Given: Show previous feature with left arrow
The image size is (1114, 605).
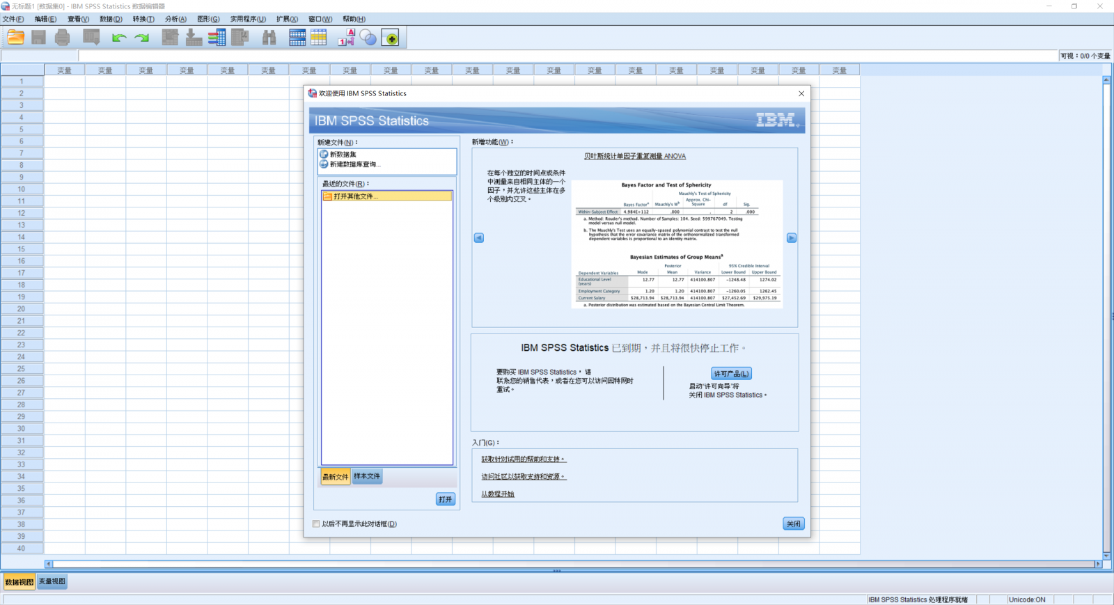Looking at the screenshot, I should pos(479,238).
